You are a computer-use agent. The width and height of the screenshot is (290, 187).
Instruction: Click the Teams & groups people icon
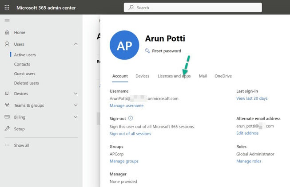pos(7,105)
